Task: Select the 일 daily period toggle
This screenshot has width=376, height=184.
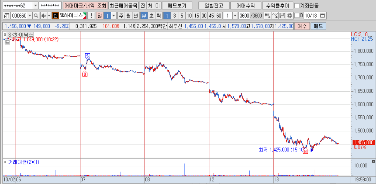Action: pyautogui.click(x=100, y=16)
